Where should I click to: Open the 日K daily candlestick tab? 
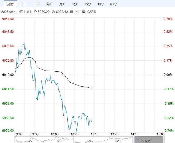pyautogui.click(x=36, y=4)
